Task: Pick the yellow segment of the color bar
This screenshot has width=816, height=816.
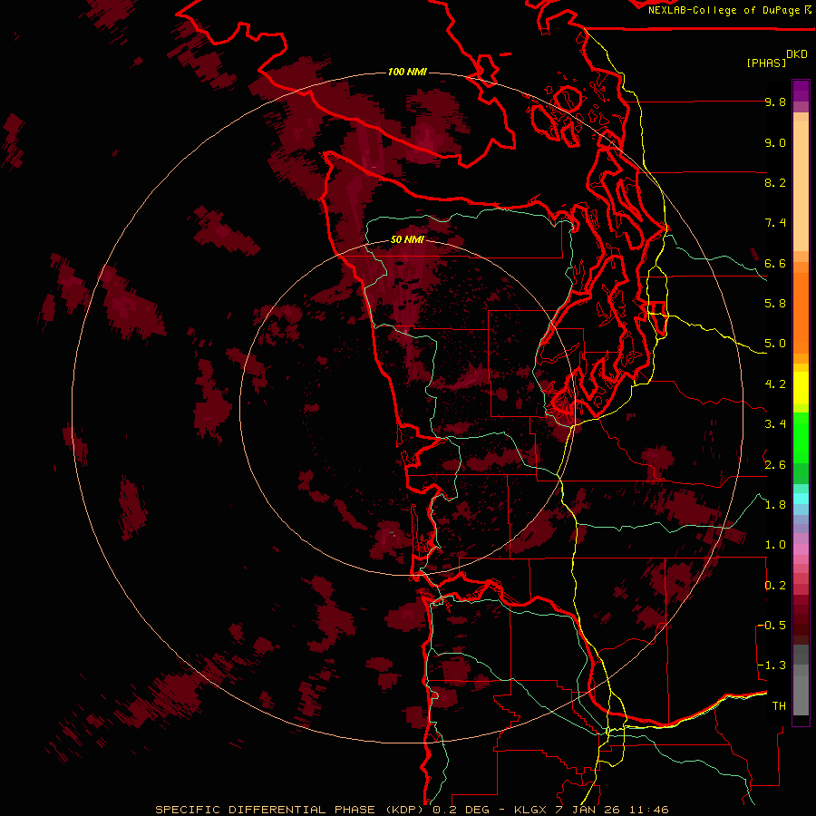Action: [x=801, y=388]
